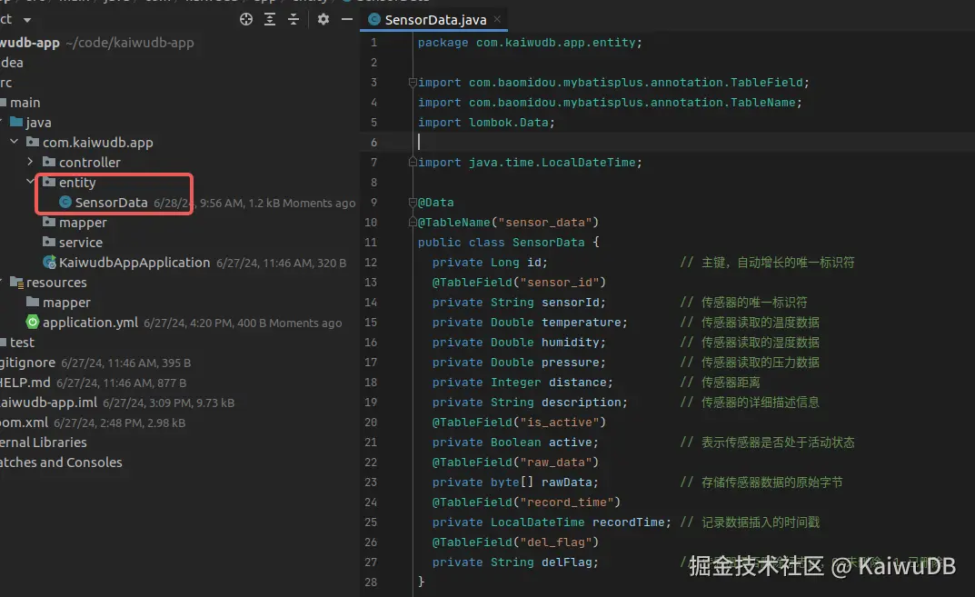This screenshot has width=975, height=597.
Task: Open the pom.xml file
Action: coord(24,423)
